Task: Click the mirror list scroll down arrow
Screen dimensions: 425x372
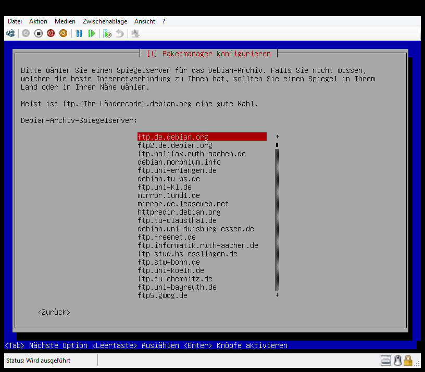Action: coord(277,295)
